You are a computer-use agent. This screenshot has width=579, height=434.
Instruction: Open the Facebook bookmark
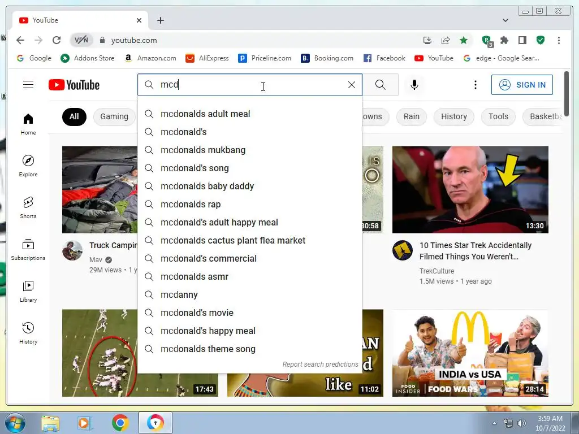[384, 58]
